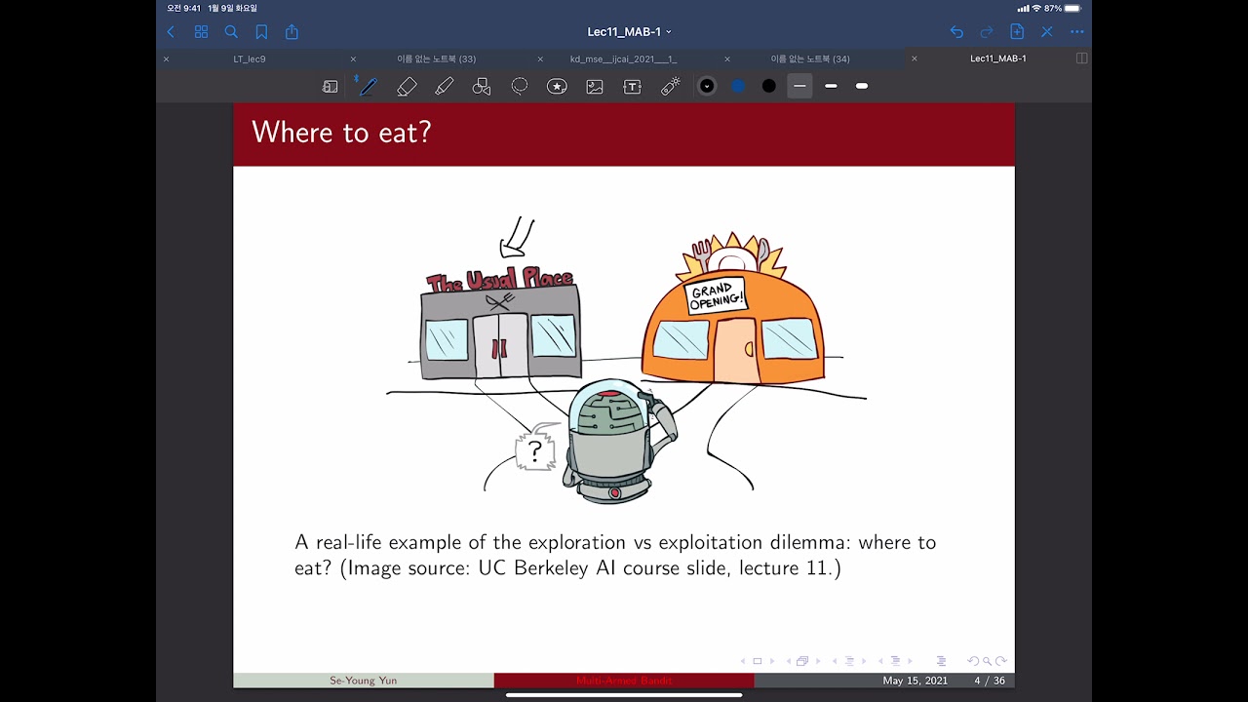Viewport: 1248px width, 702px height.
Task: Pick the selected black ringed color swatch
Action: click(x=707, y=86)
